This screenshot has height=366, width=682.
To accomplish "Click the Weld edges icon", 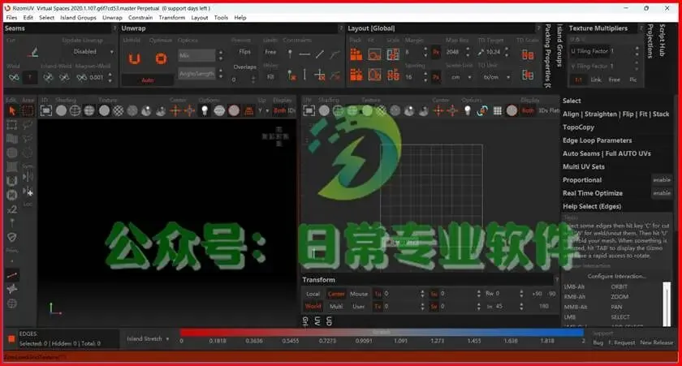I will coord(14,77).
